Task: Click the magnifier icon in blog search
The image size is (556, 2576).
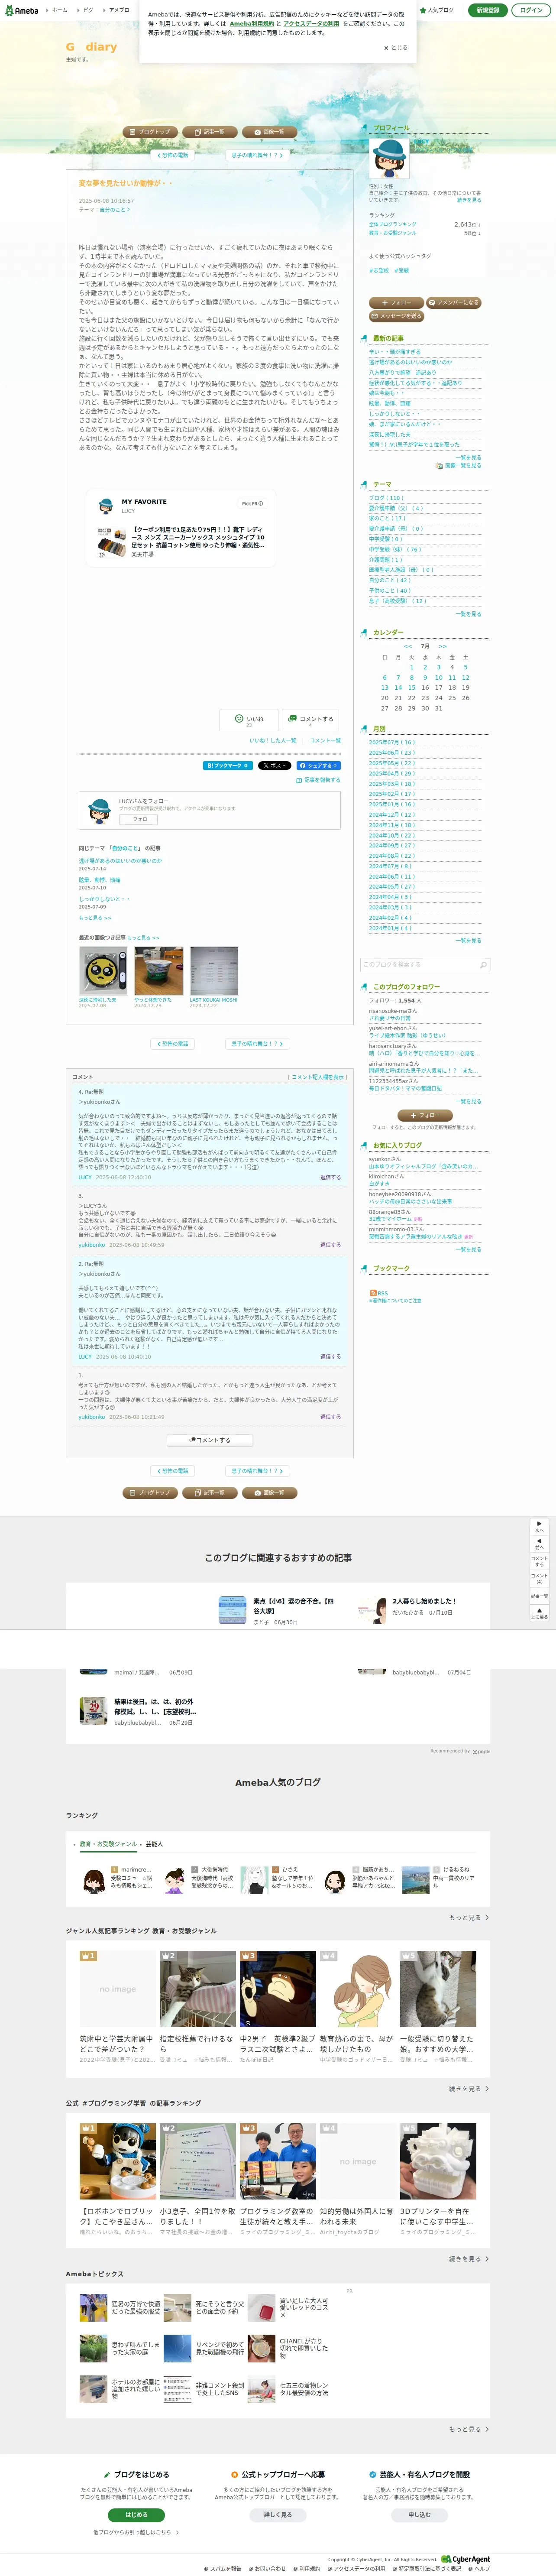Action: pos(483,965)
